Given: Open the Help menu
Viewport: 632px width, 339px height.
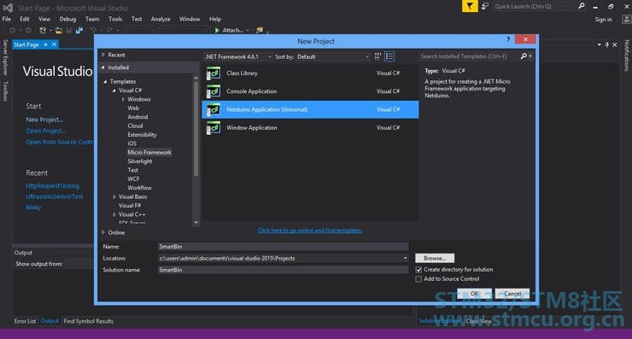Looking at the screenshot, I should (x=215, y=19).
